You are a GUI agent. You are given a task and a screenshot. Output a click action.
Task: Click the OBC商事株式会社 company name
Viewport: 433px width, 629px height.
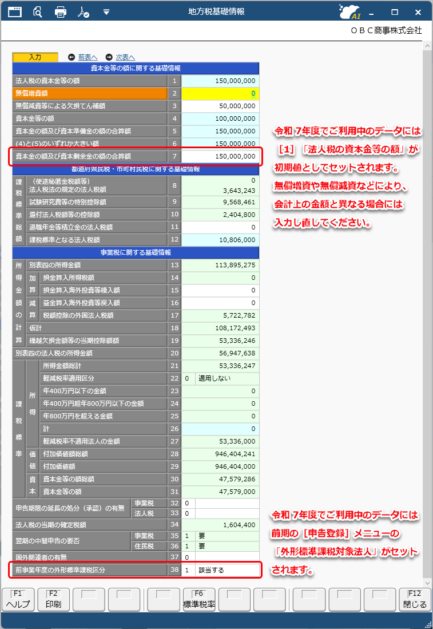pos(386,30)
